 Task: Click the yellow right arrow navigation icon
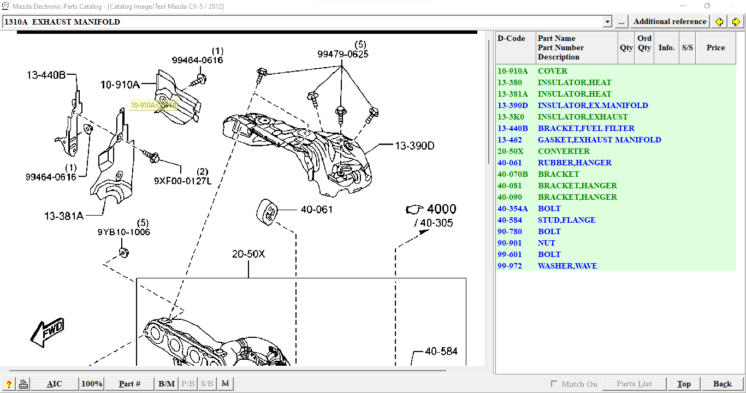pyautogui.click(x=736, y=22)
